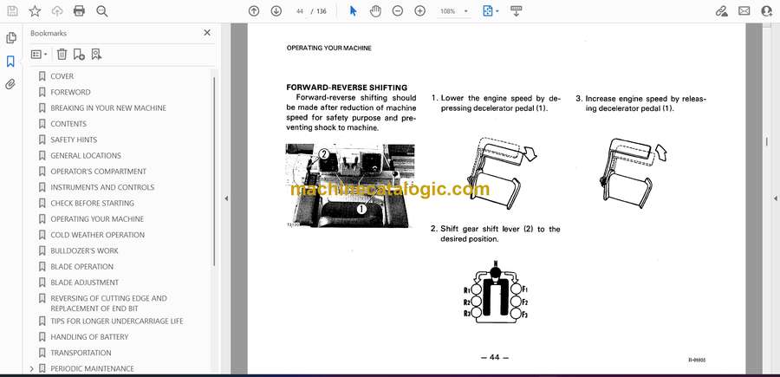Open bookmarks options menu dropdown
The height and width of the screenshot is (377, 780).
click(x=39, y=55)
